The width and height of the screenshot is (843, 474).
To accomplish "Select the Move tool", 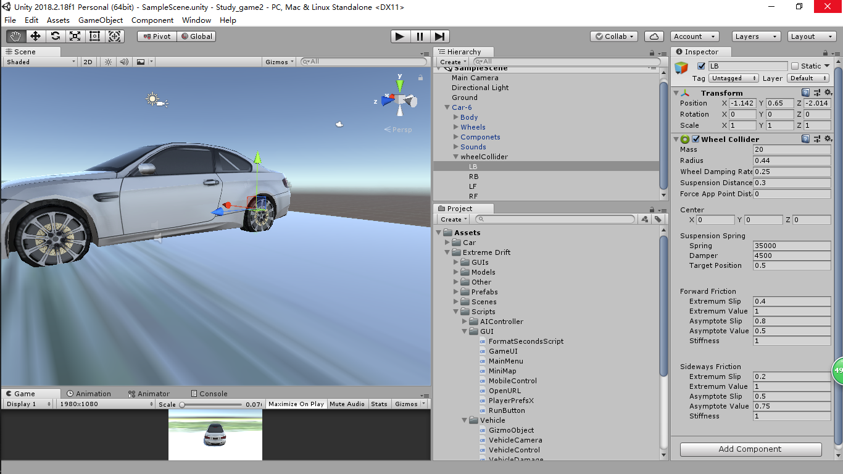I will pyautogui.click(x=35, y=36).
